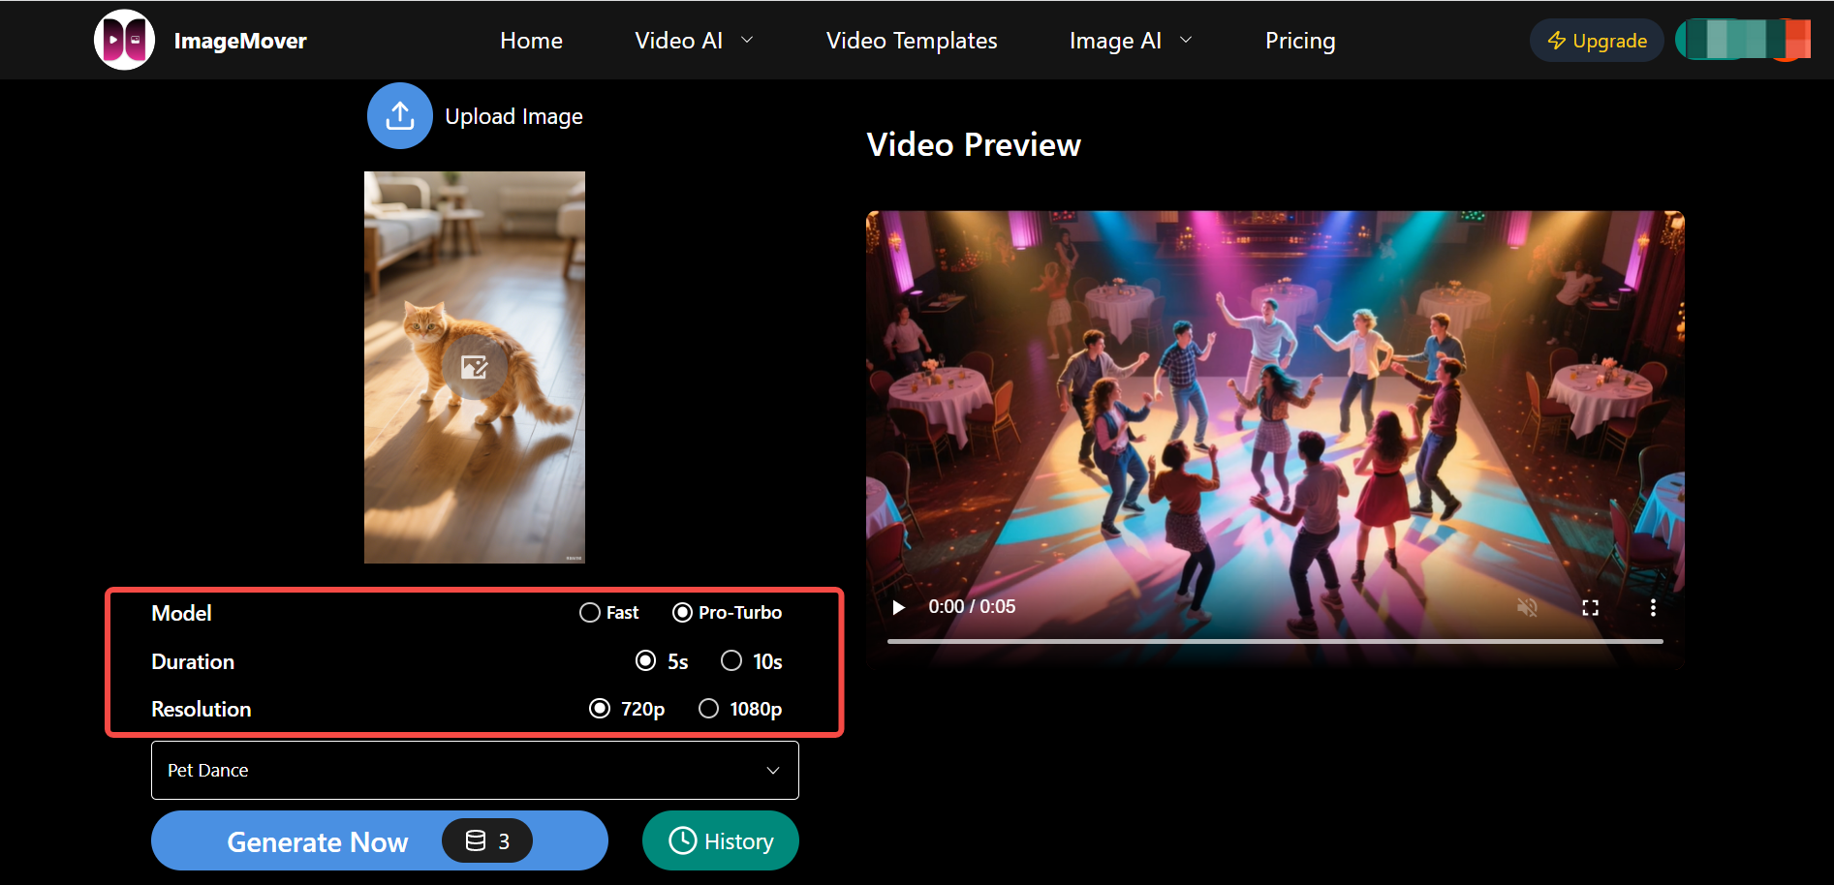Image resolution: width=1834 pixels, height=885 pixels.
Task: Click the Model label
Action: coord(181,613)
